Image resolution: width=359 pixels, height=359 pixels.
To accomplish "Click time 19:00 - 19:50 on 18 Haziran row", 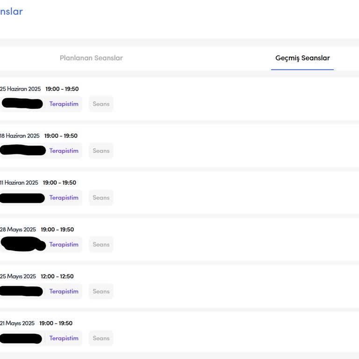I will (x=61, y=136).
